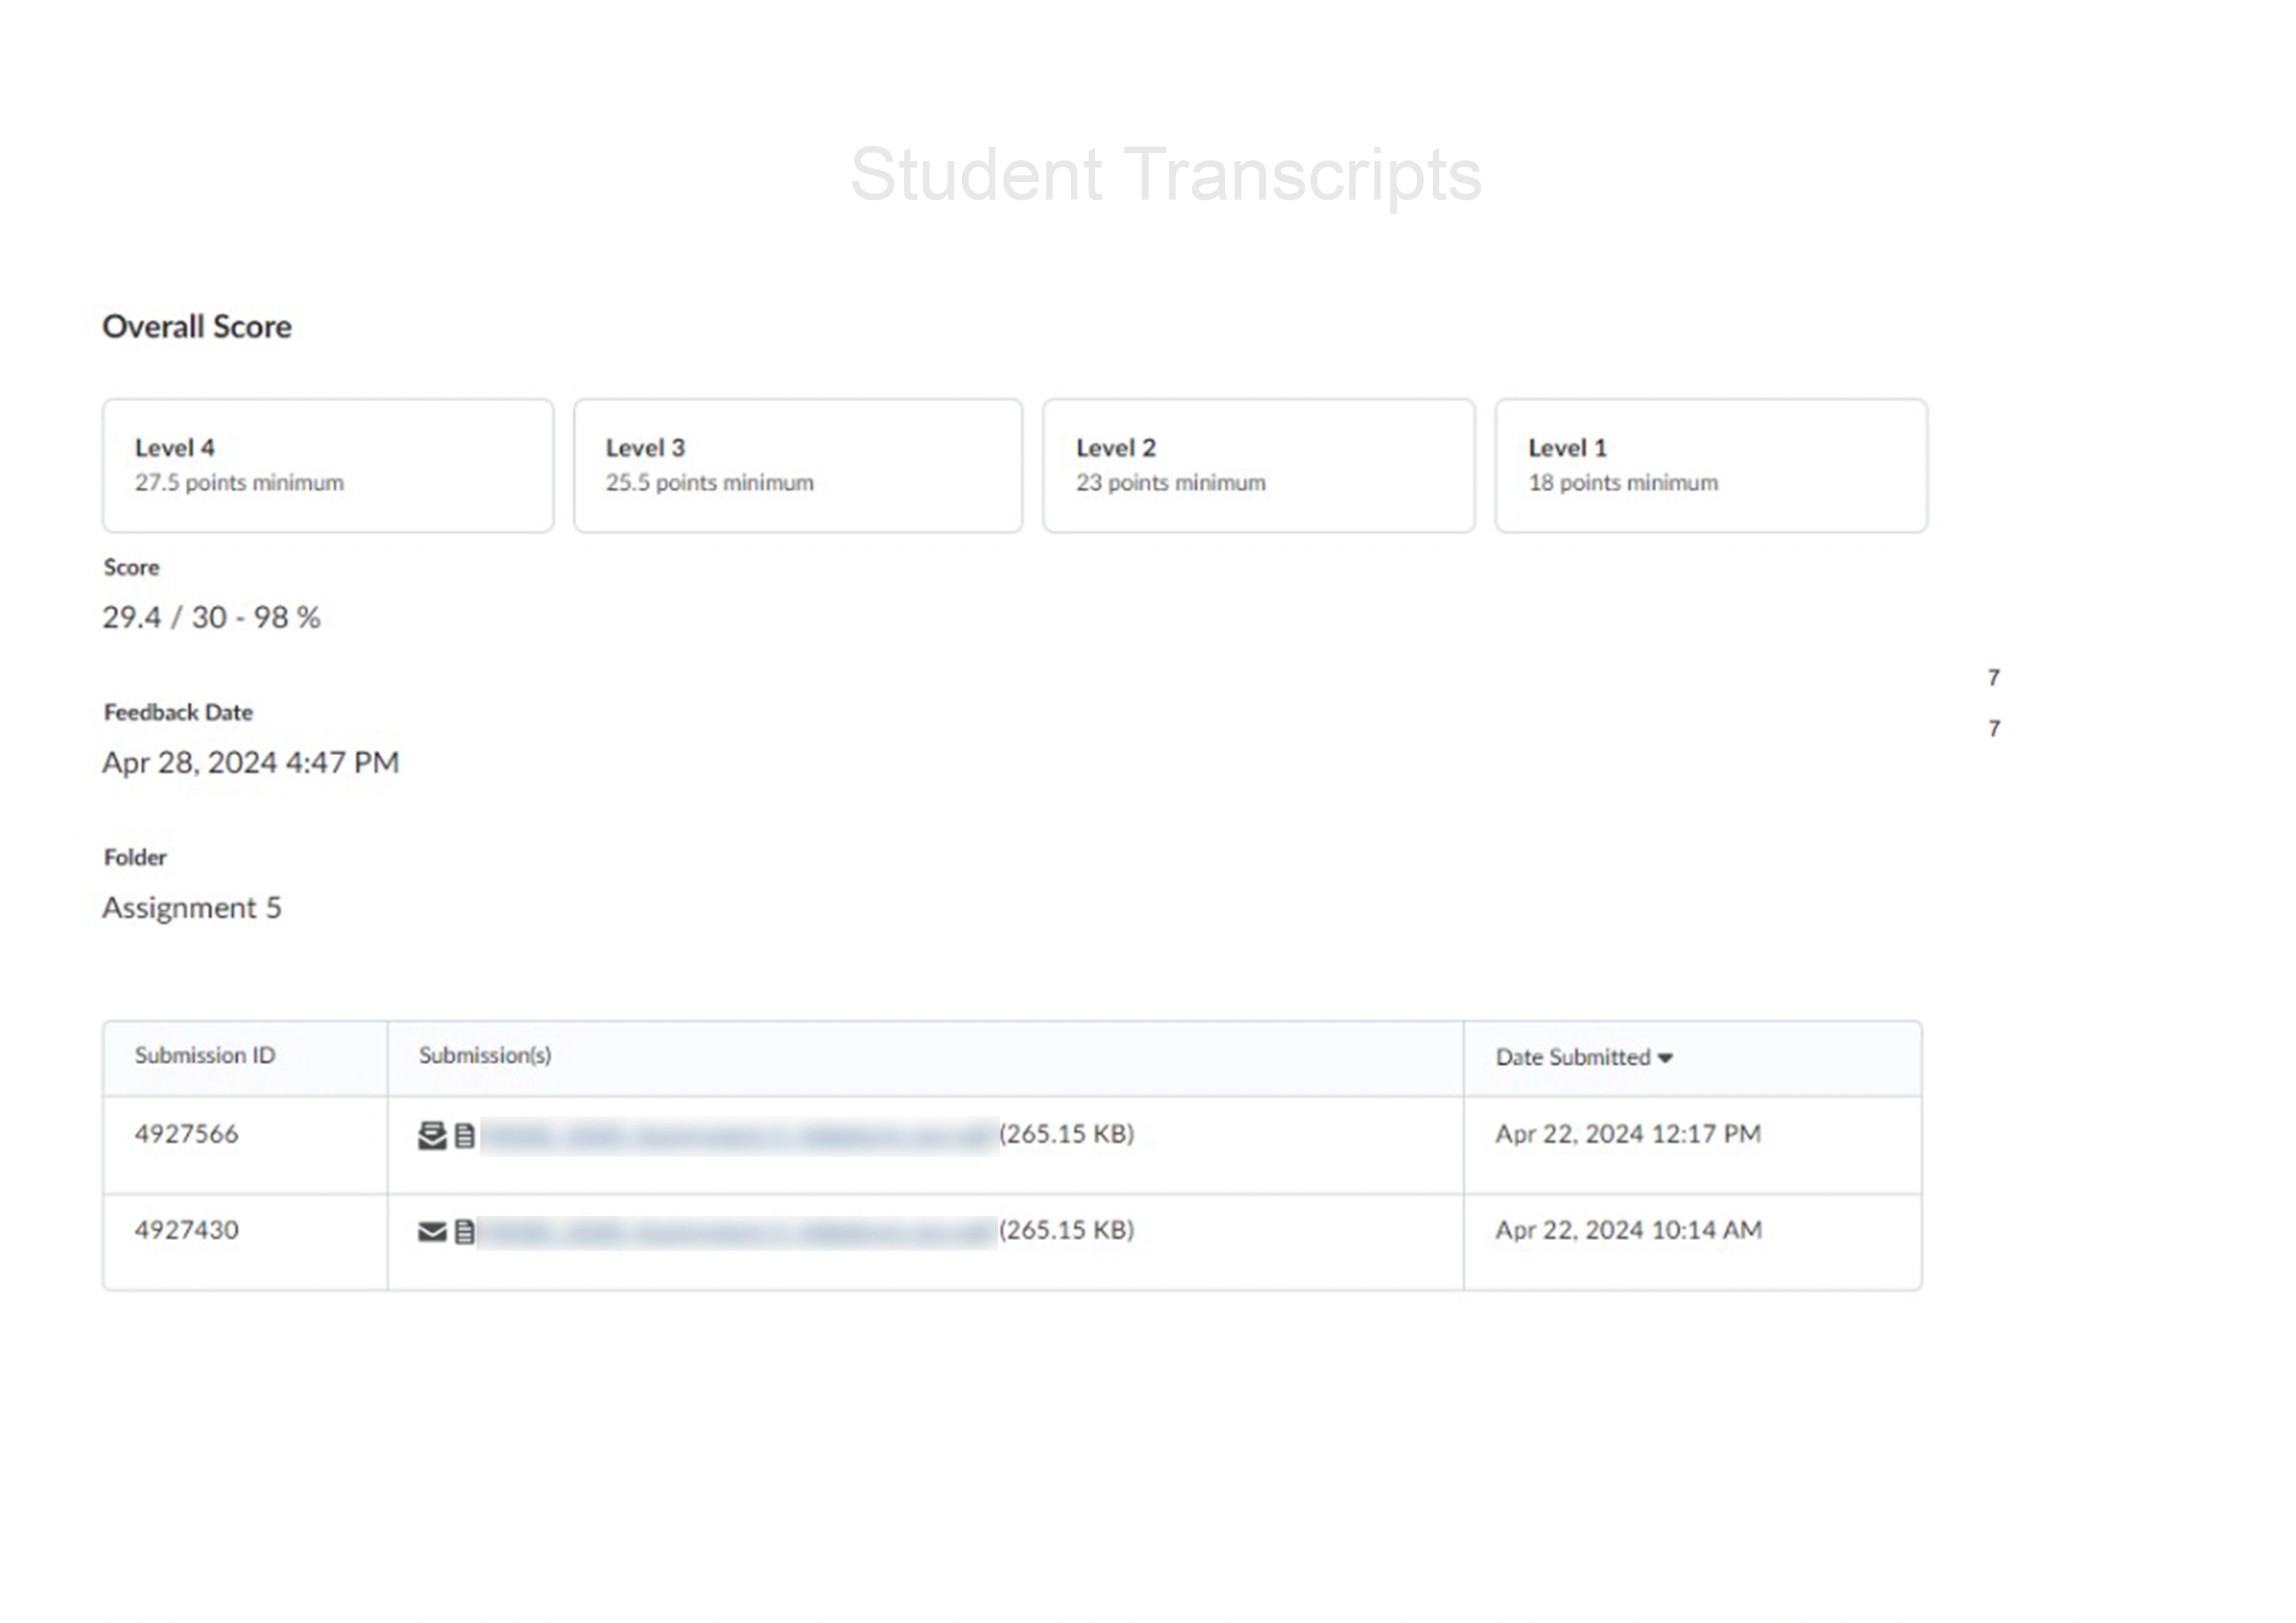Viewport: 2296px width, 1623px height.
Task: Click submission ID 4927430
Action: [187, 1230]
